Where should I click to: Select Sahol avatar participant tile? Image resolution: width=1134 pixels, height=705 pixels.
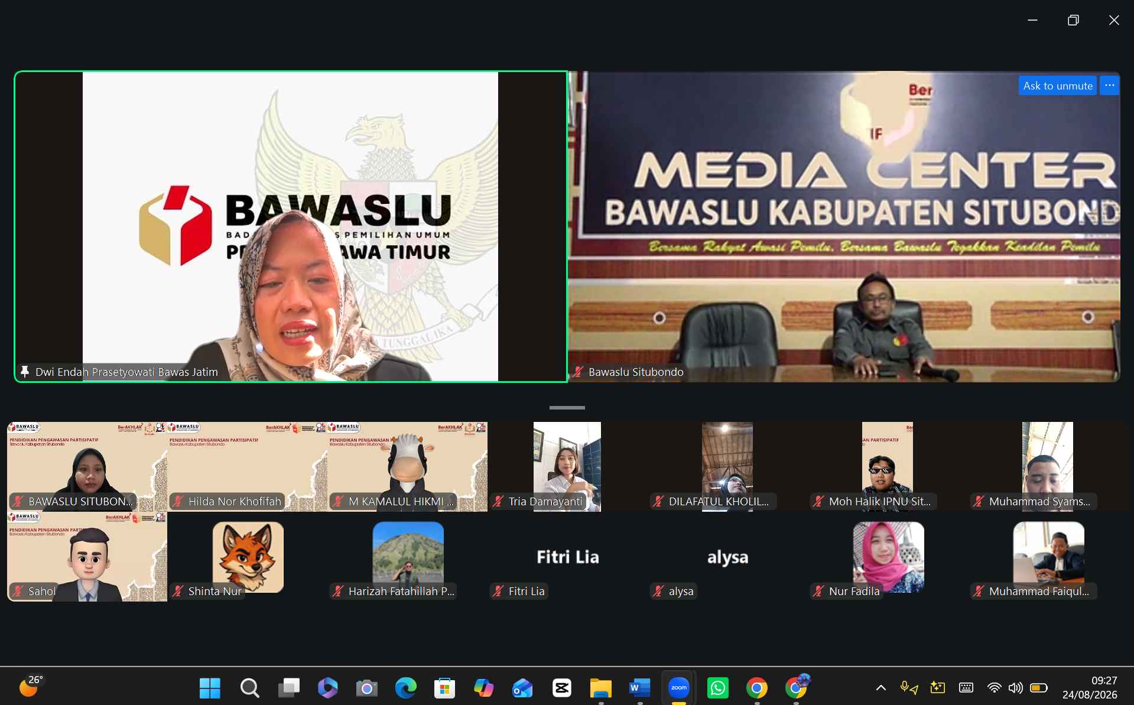click(x=87, y=557)
